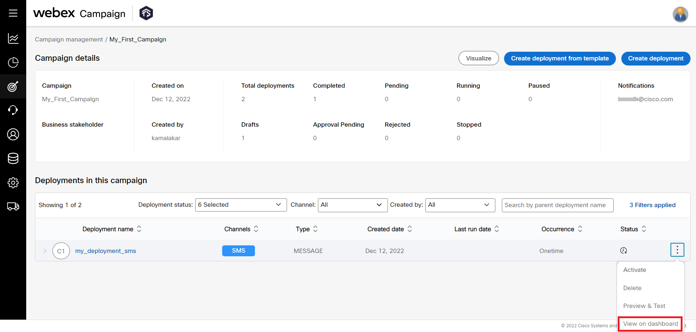Screen dimensions: 696x332
Task: Select the analytics line chart sidebar icon
Action: pos(13,38)
